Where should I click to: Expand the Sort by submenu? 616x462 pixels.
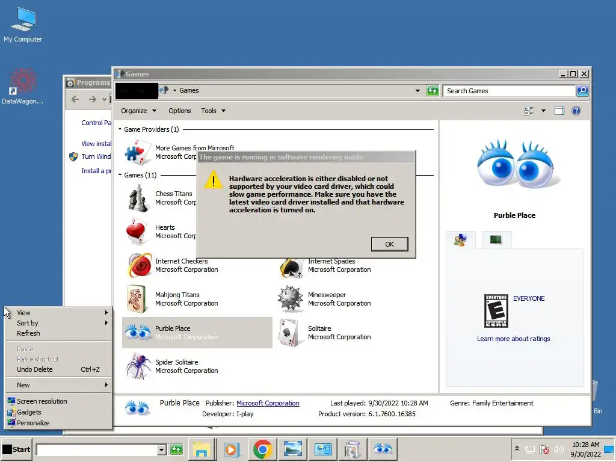(x=59, y=323)
